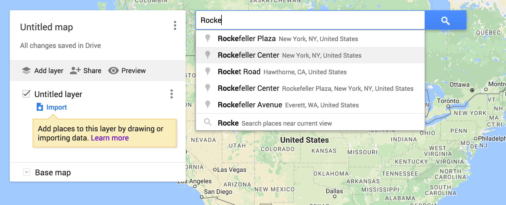
Task: Click the Untitled map title
Action: (46, 27)
